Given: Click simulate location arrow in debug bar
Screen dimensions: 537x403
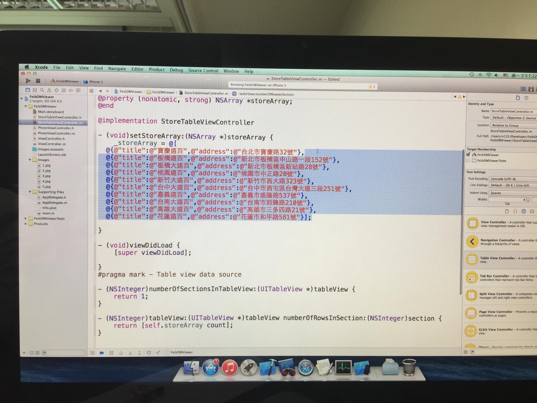Looking at the screenshot, I should point(158,353).
